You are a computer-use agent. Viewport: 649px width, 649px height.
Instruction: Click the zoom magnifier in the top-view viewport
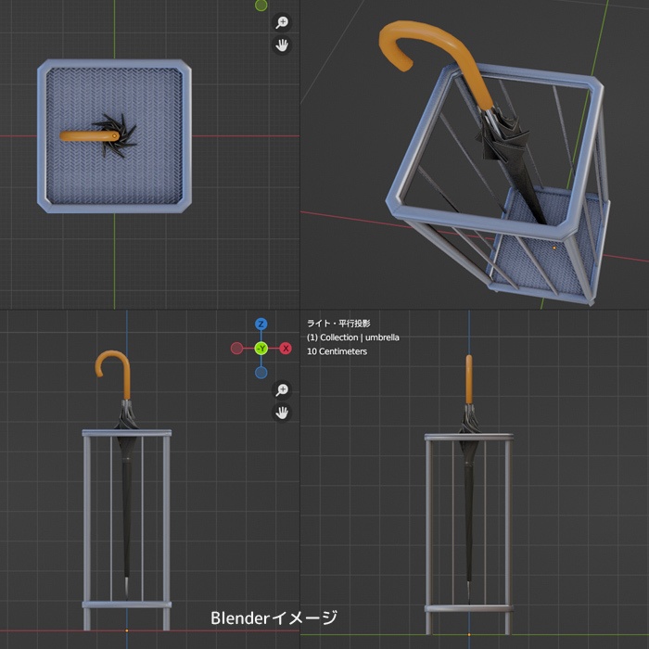pyautogui.click(x=282, y=22)
